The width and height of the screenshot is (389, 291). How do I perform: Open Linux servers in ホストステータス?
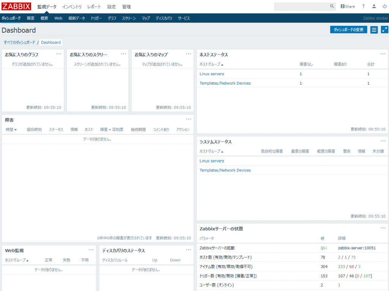click(212, 74)
